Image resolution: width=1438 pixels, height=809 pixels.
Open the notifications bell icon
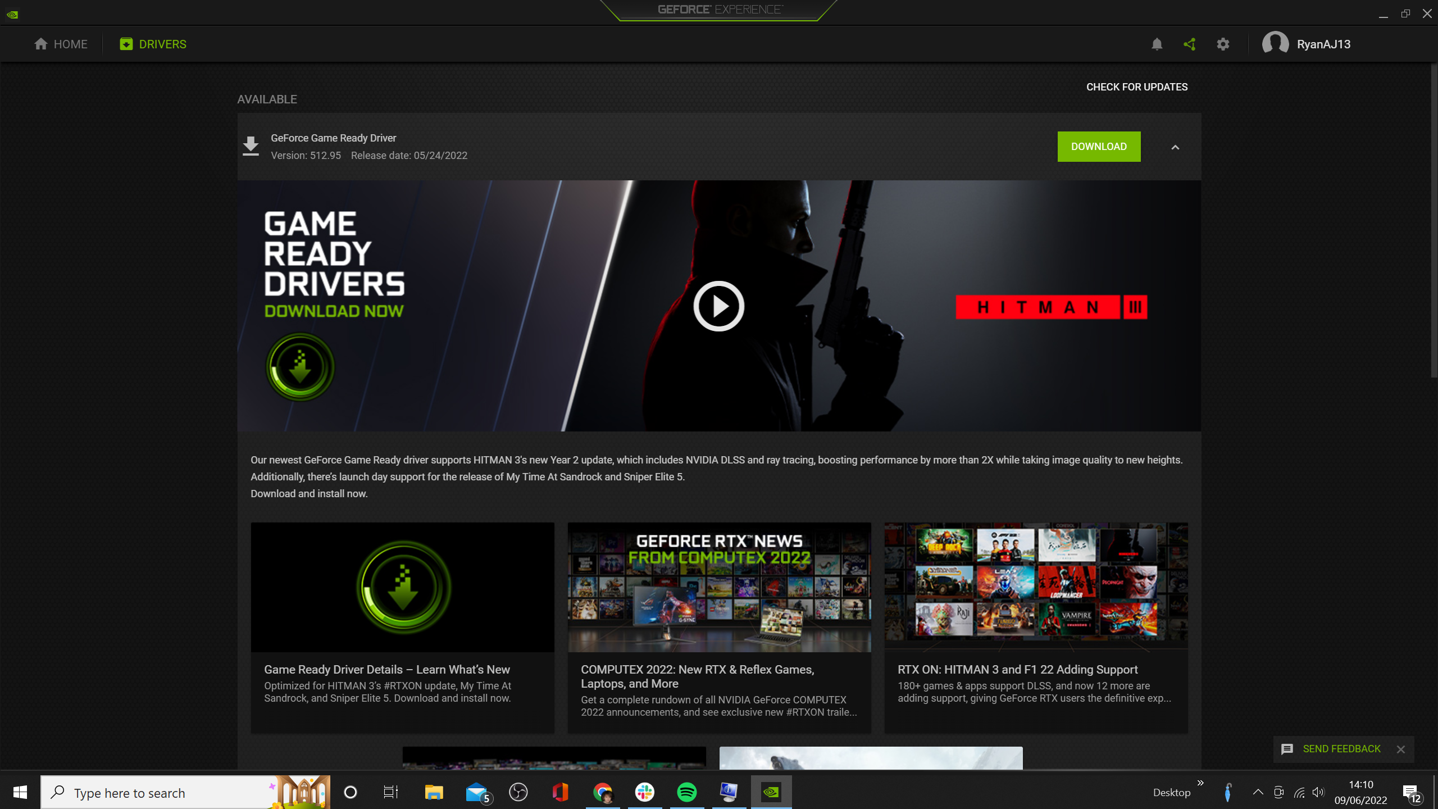pos(1157,44)
